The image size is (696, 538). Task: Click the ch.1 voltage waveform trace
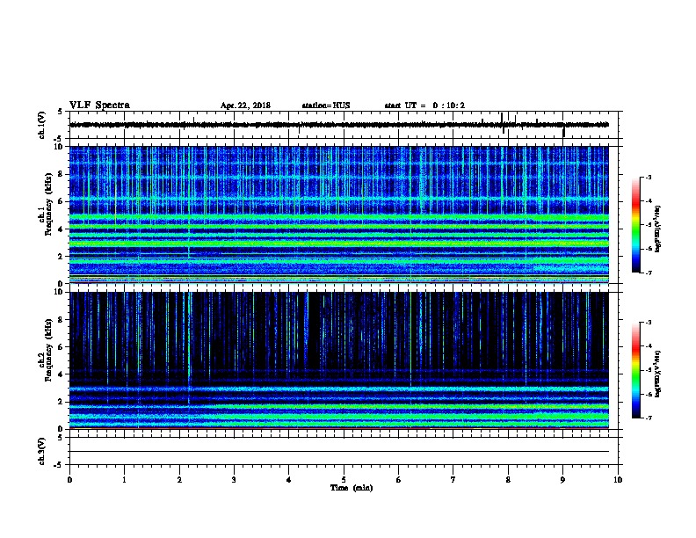point(338,125)
